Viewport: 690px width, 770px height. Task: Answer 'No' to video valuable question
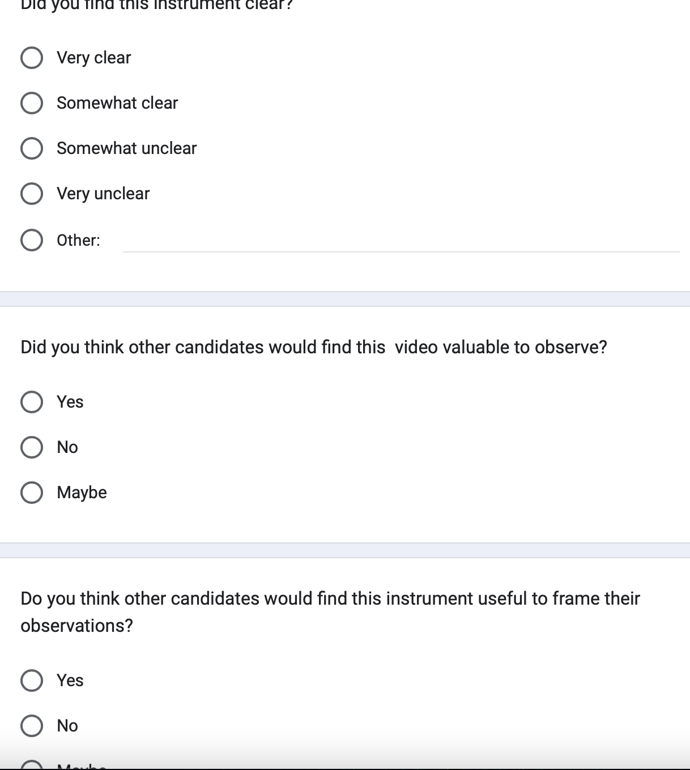tap(32, 447)
